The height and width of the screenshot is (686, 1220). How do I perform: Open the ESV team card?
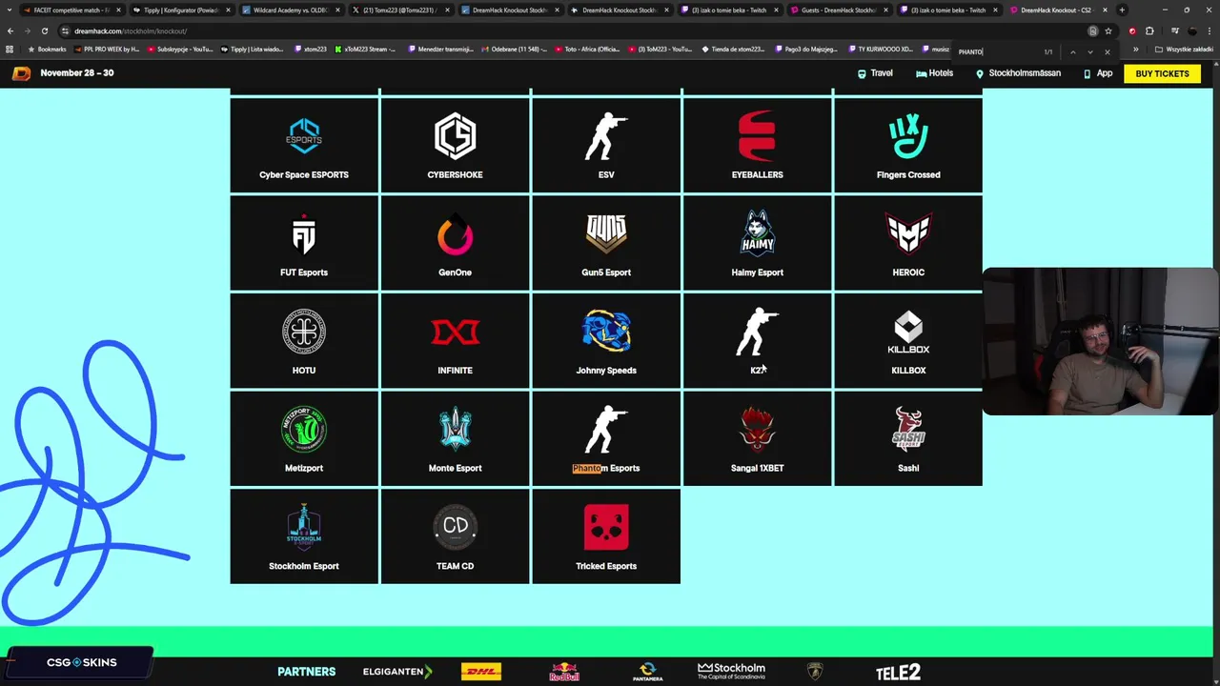click(606, 146)
